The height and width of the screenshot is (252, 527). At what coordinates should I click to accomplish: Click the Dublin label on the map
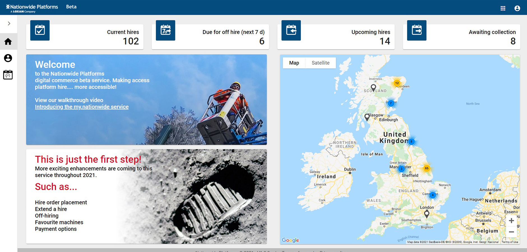pyautogui.click(x=350, y=169)
